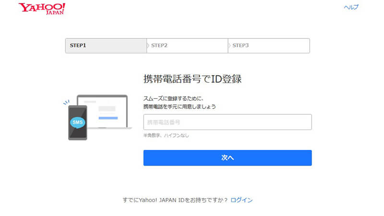This screenshot has width=384, height=216.
Task: Open the ヘルプ link
Action: (351, 7)
